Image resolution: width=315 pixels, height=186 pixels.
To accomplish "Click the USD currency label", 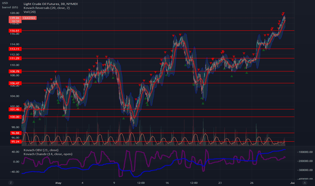I will tap(5, 3).
